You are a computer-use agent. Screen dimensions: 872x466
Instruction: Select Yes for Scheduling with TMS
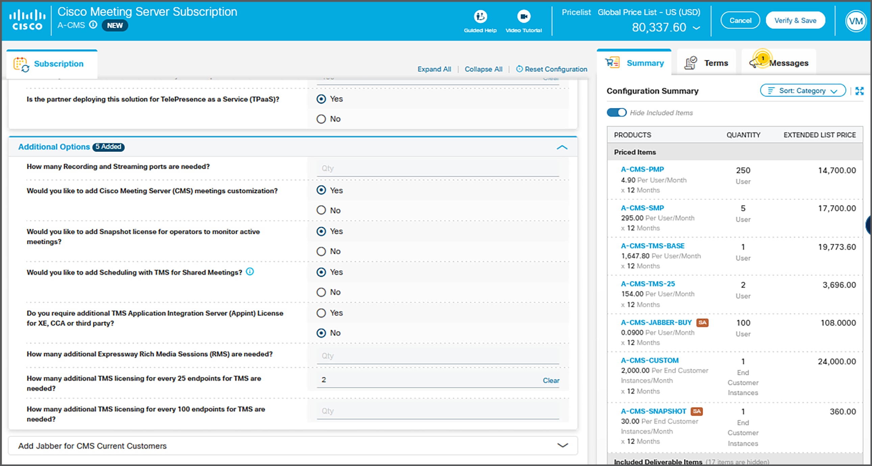pos(321,272)
